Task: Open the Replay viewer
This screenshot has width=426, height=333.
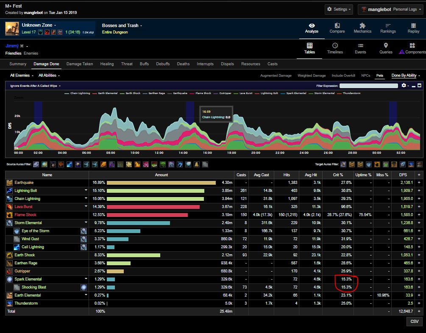Action: tap(413, 28)
